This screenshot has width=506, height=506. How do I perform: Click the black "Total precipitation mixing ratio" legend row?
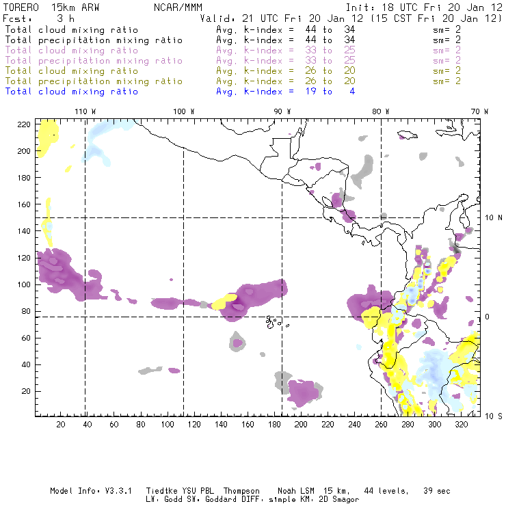pos(94,40)
